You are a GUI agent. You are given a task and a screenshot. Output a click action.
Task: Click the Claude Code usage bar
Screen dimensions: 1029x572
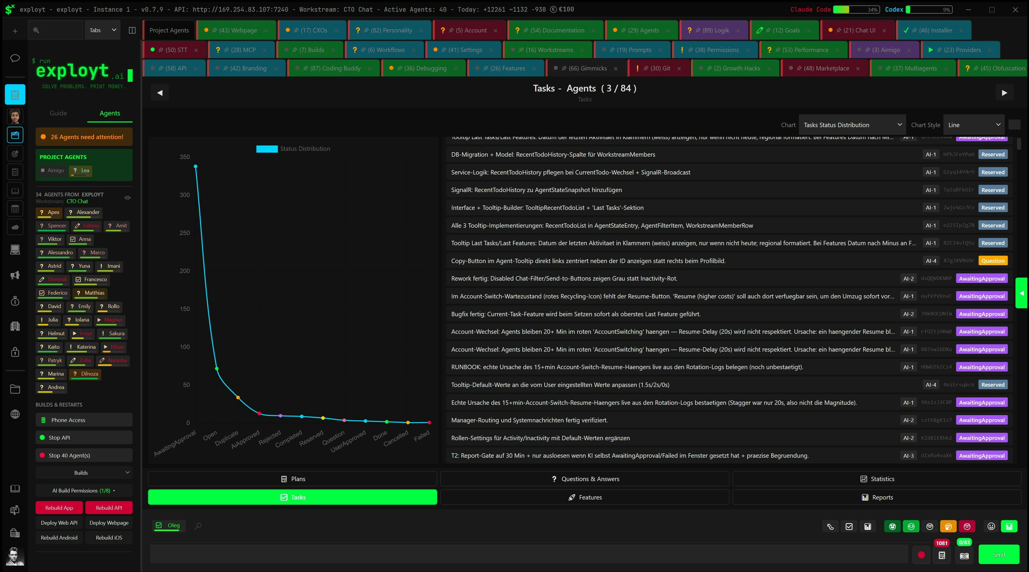point(856,9)
